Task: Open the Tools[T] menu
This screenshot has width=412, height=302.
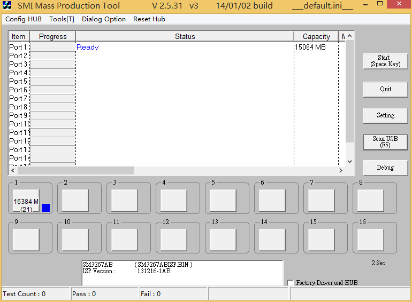Action: (x=62, y=19)
